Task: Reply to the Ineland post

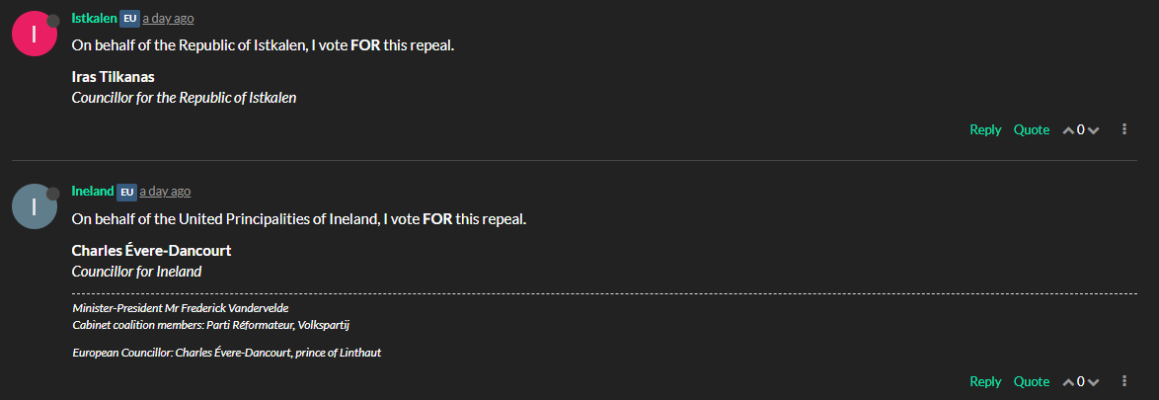Action: (985, 381)
